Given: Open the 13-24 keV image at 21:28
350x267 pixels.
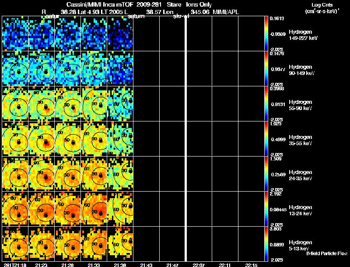Looking at the screenshot, I should (68, 209).
